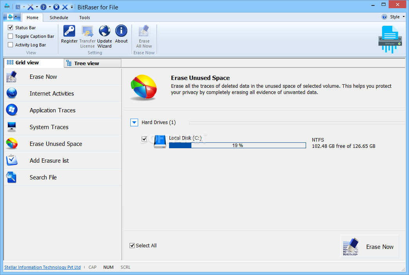The image size is (409, 275).
Task: Switch to the Tree view tab
Action: pos(93,64)
